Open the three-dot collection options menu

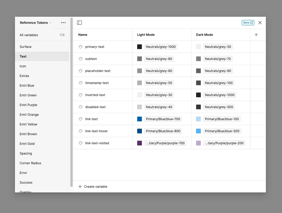point(63,23)
